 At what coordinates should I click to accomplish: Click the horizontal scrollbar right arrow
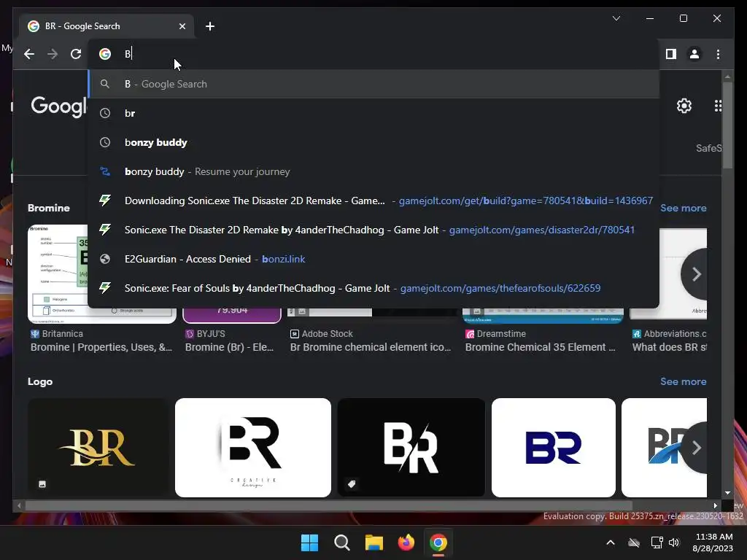coord(715,506)
